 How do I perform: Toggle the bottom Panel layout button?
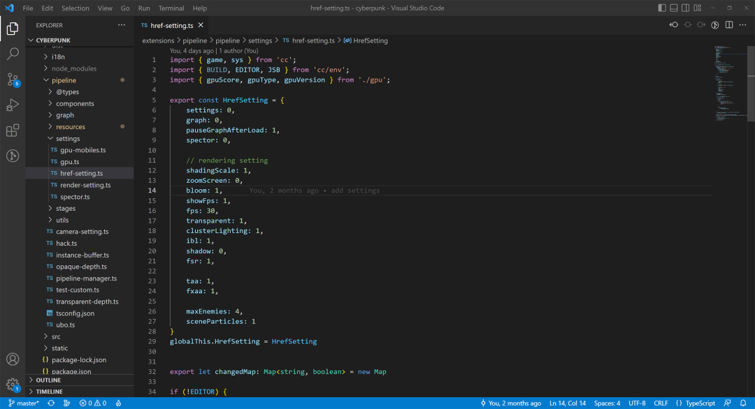tap(674, 8)
